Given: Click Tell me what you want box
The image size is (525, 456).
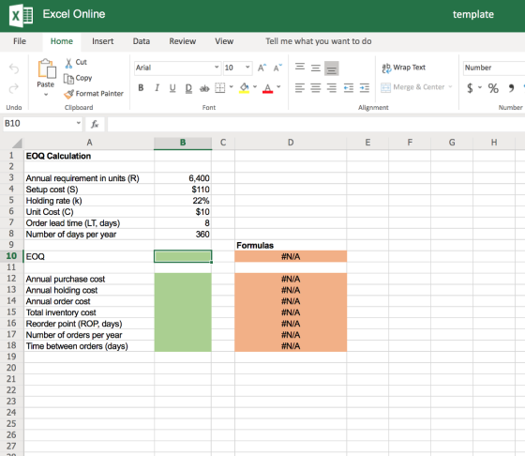Looking at the screenshot, I should pos(319,41).
